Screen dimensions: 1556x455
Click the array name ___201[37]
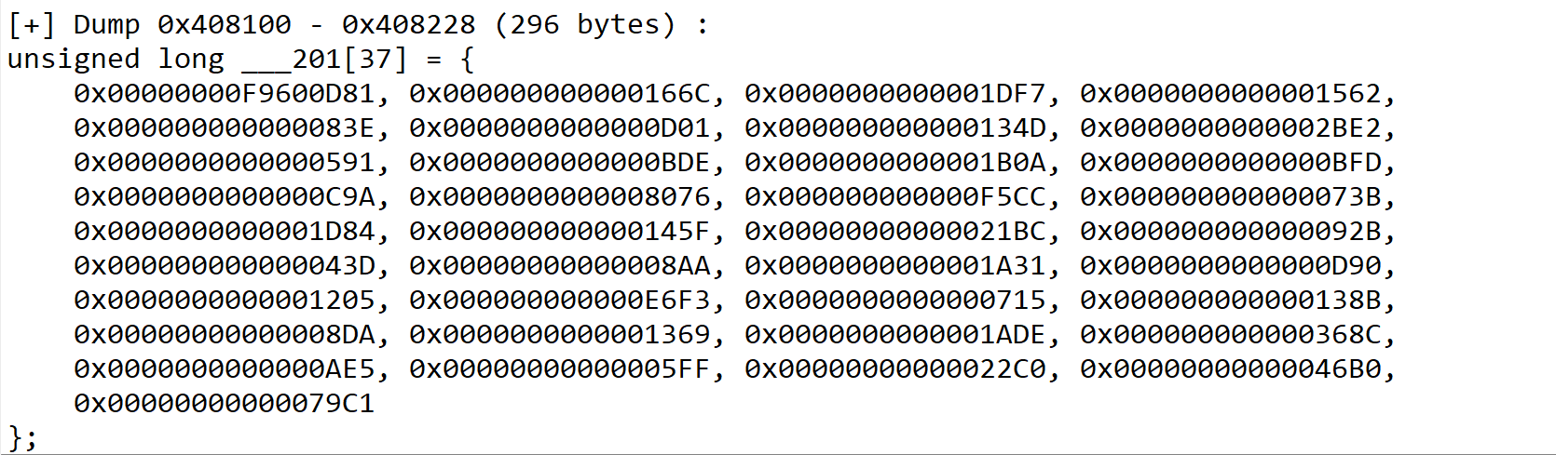point(324,60)
